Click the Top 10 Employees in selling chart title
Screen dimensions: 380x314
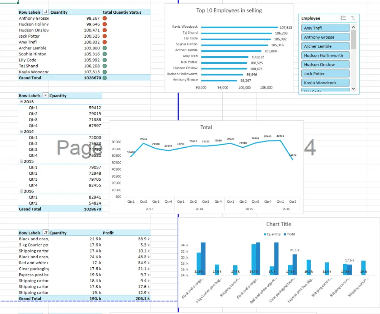[229, 11]
